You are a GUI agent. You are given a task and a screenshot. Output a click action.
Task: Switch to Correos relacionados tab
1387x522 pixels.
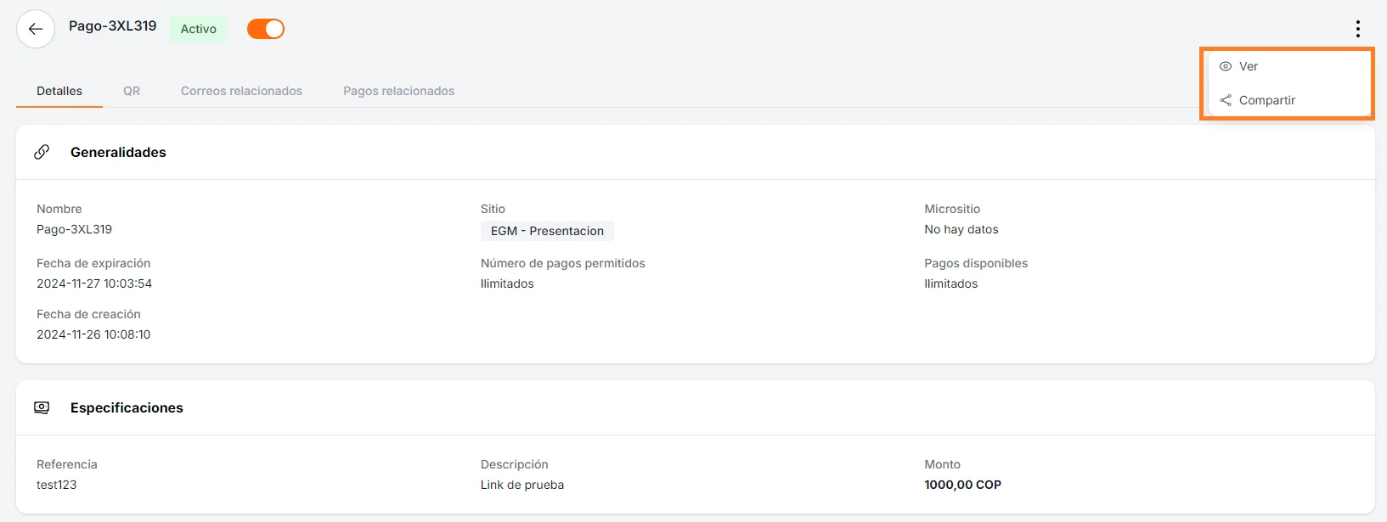click(x=241, y=91)
